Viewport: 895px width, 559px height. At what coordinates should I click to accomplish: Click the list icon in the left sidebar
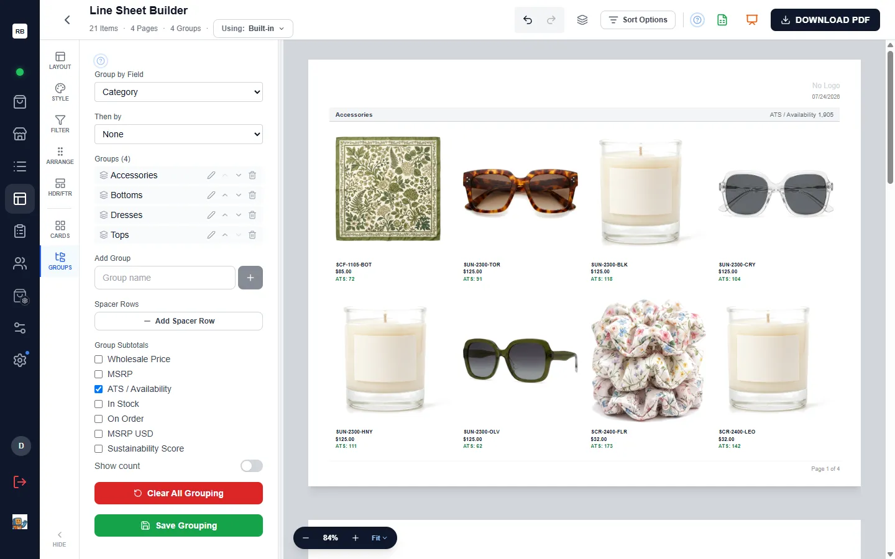20,166
